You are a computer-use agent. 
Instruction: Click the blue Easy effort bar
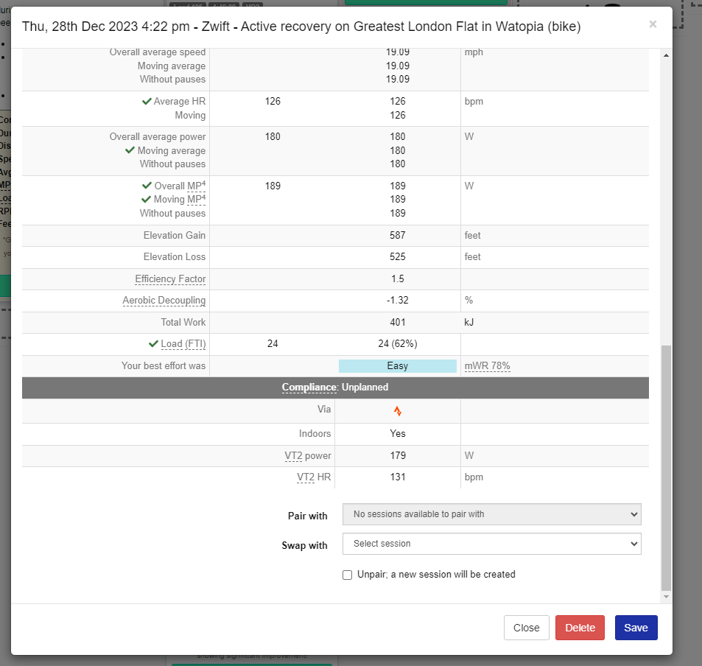tap(397, 366)
